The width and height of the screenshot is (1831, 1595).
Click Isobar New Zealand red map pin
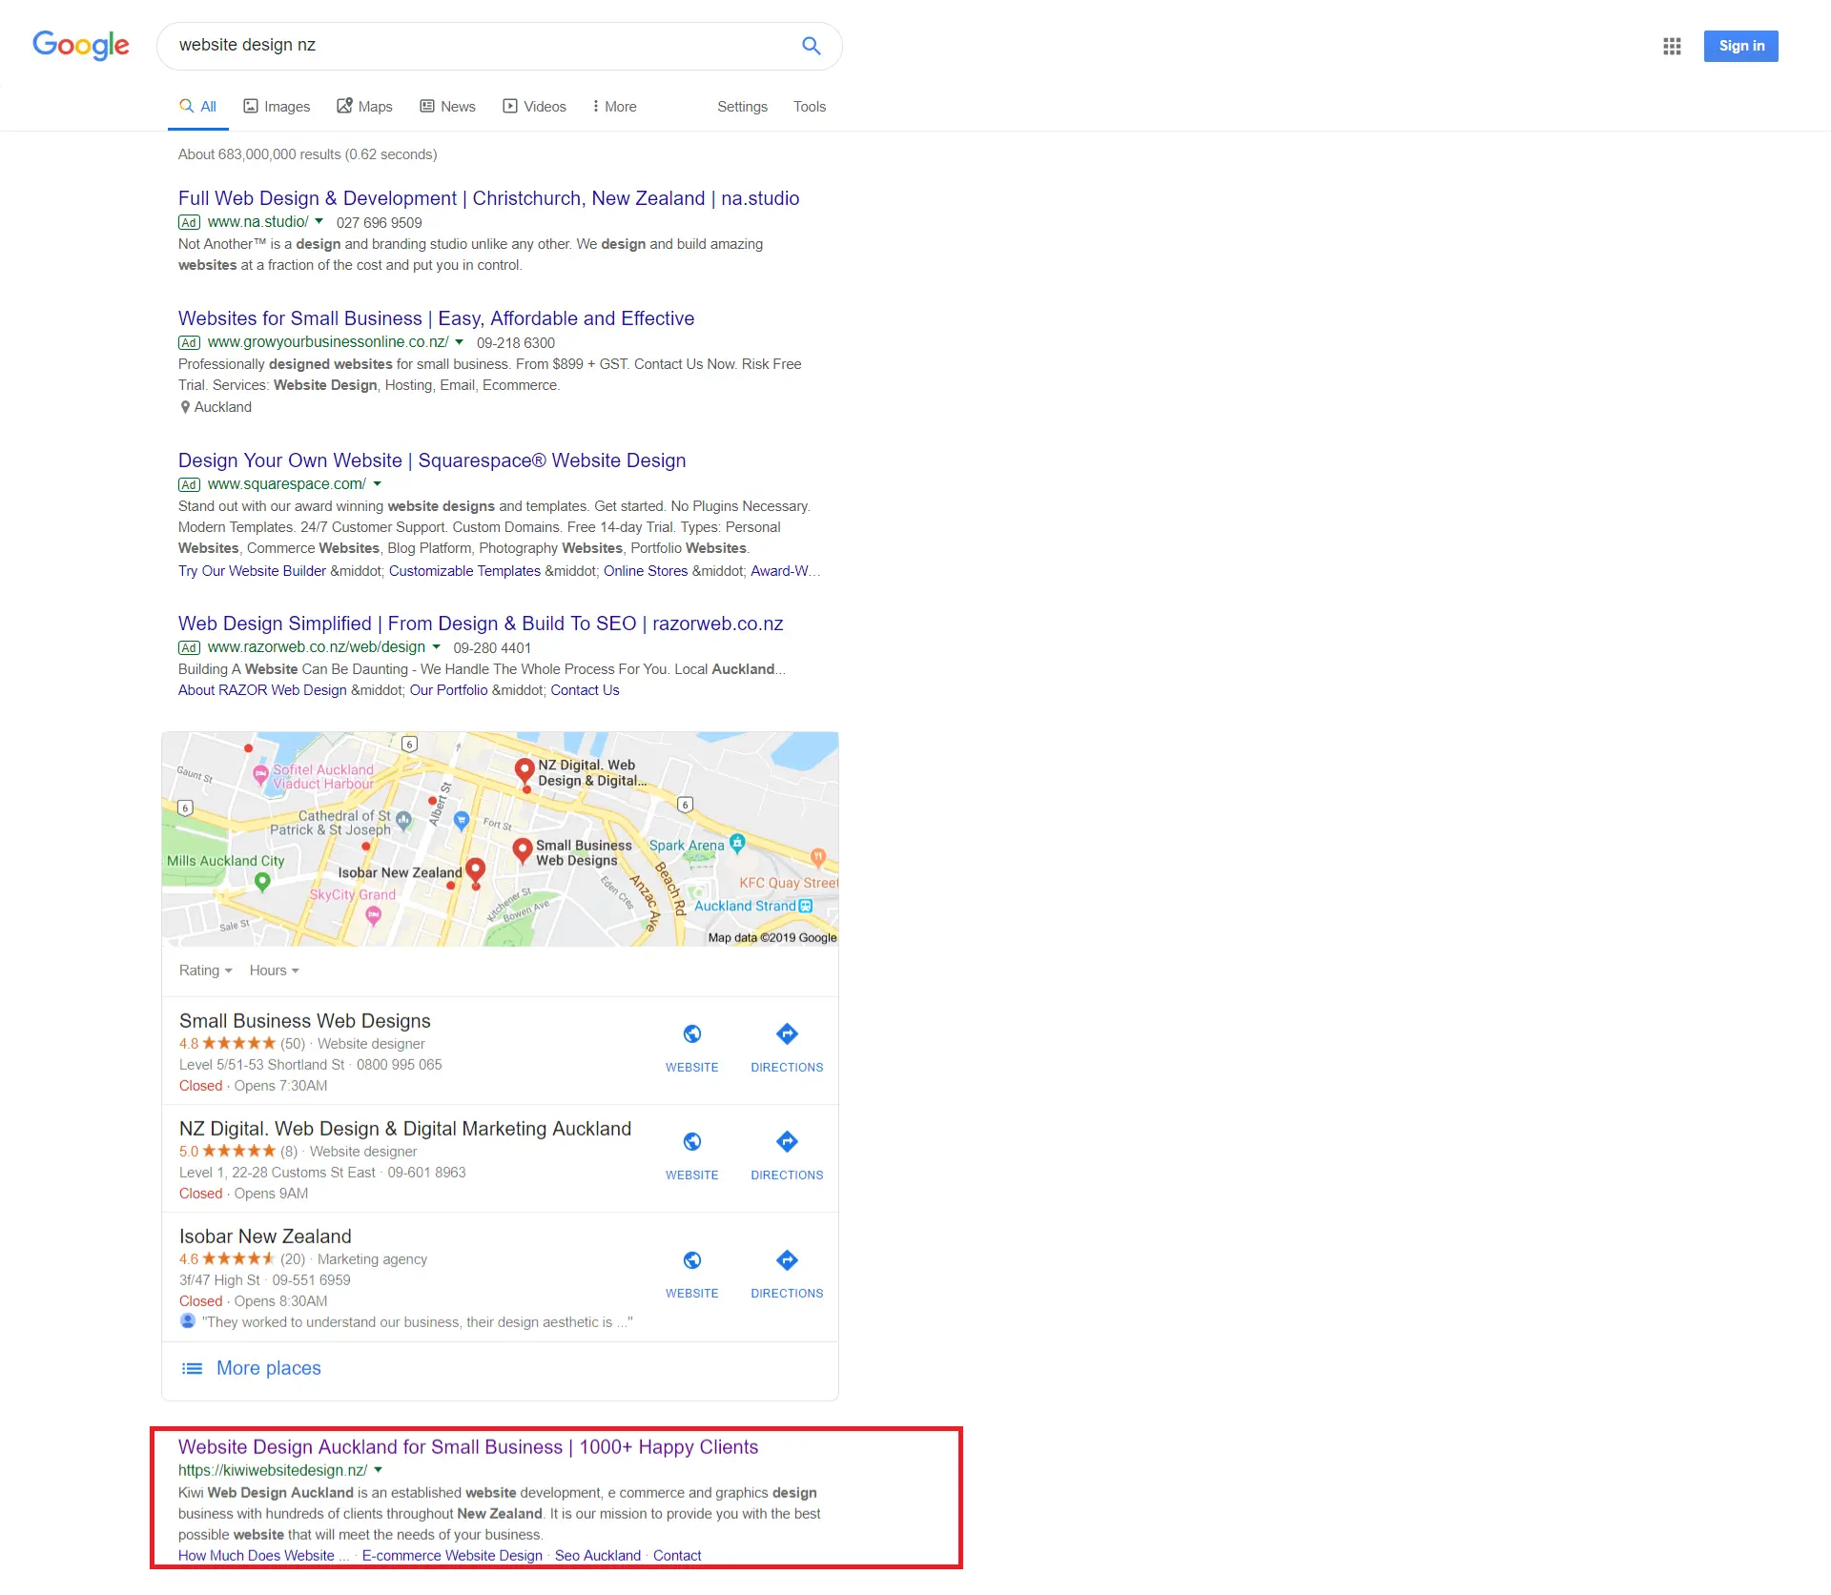[x=476, y=870]
